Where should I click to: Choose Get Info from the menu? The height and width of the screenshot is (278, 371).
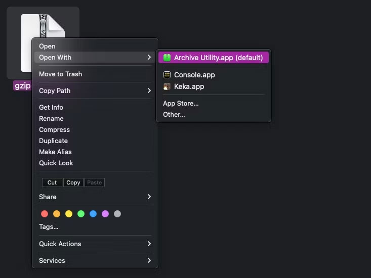point(95,108)
